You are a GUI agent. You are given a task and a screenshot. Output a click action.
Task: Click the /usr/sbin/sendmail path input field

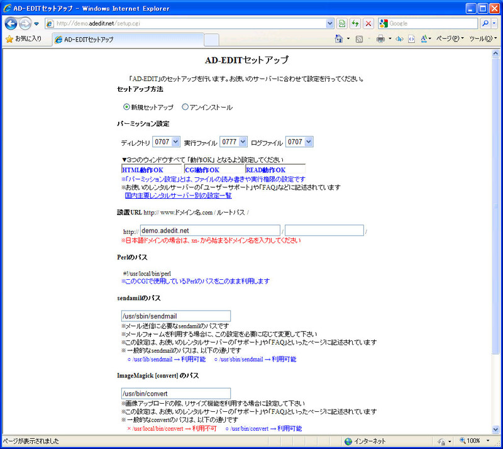[x=176, y=316]
